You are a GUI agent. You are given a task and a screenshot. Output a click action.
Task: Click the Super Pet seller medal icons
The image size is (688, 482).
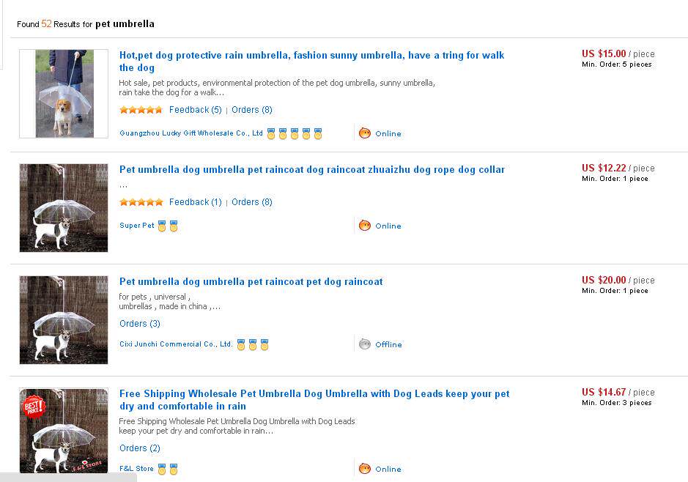coord(168,226)
